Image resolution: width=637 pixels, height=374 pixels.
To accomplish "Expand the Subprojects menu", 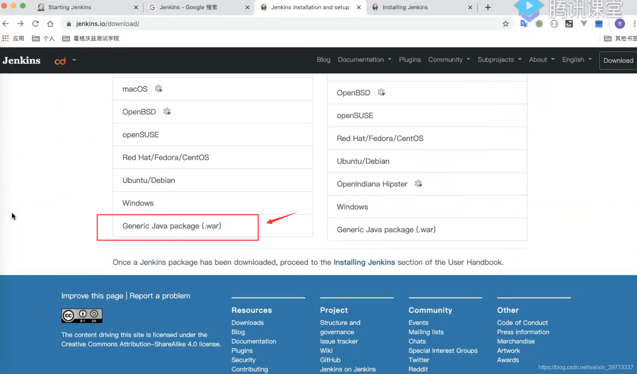I will 499,60.
